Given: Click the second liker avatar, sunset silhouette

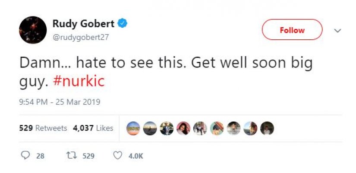Looking at the screenshot, I should [x=150, y=128].
